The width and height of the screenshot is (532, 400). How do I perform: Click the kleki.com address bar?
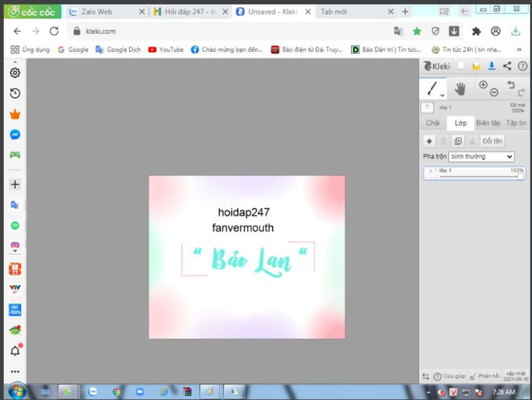(x=231, y=31)
